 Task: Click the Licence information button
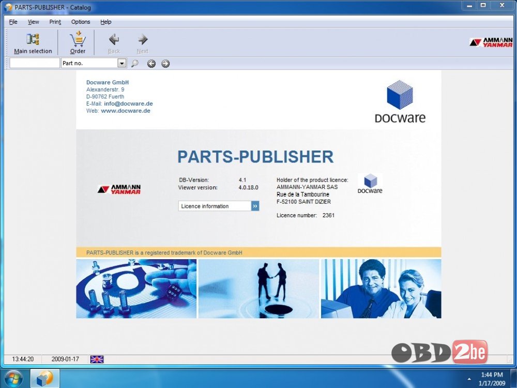(x=219, y=206)
